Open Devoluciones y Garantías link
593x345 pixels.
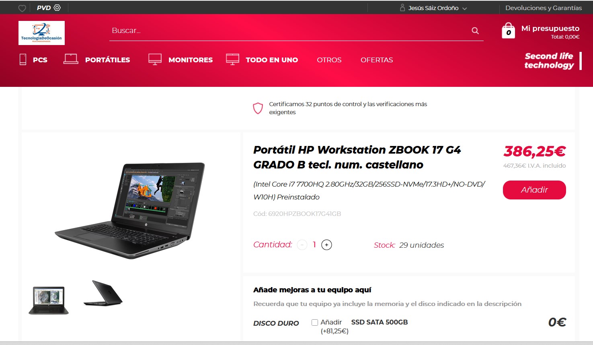(x=544, y=8)
